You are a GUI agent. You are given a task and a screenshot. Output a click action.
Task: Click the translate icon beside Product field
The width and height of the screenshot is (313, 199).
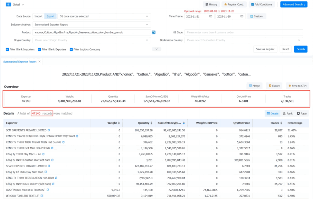click(153, 32)
